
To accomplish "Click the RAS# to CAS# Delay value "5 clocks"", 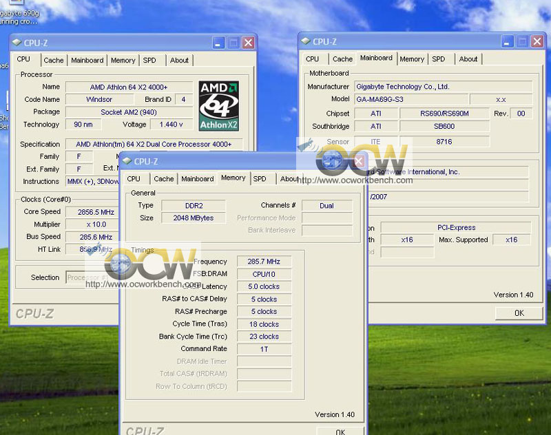I will (x=264, y=299).
